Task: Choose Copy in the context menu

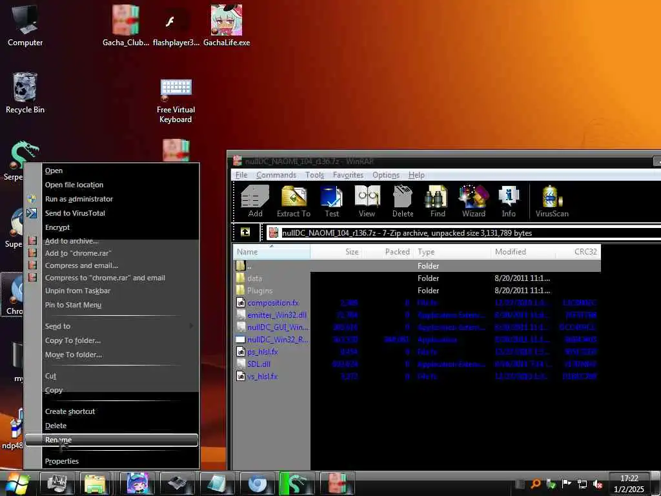Action: point(111,390)
